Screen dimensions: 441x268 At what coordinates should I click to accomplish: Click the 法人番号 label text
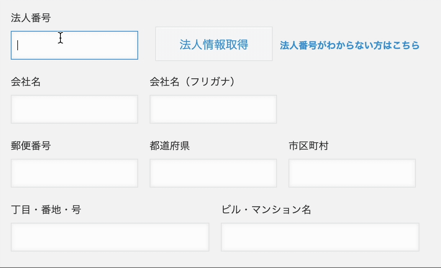click(31, 18)
